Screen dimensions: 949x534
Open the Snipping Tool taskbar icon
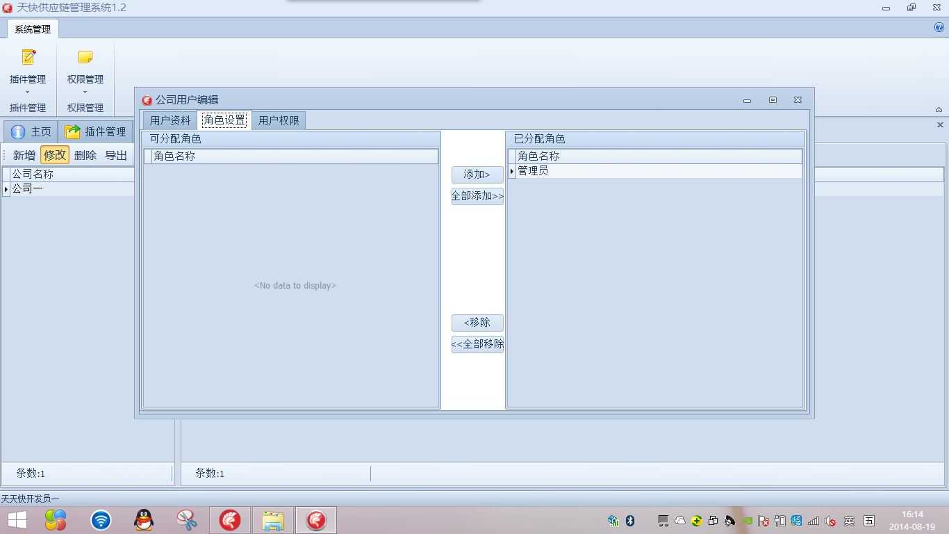(187, 520)
